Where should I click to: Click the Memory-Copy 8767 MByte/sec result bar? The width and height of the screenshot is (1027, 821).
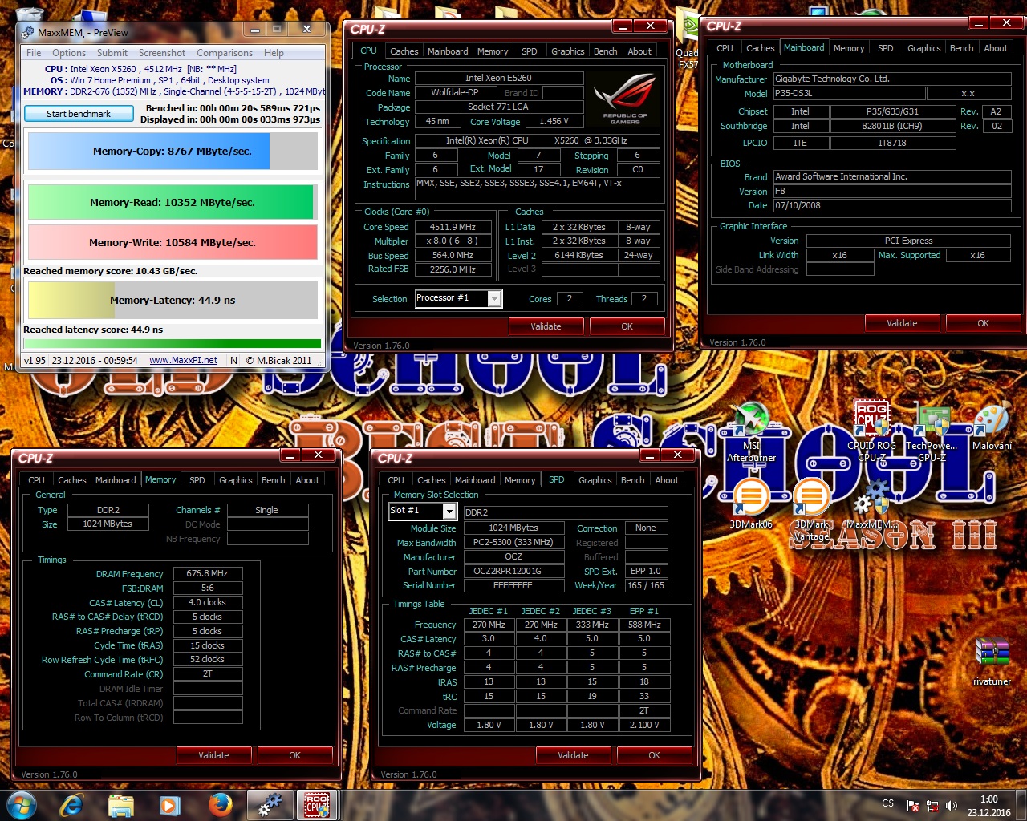[173, 151]
